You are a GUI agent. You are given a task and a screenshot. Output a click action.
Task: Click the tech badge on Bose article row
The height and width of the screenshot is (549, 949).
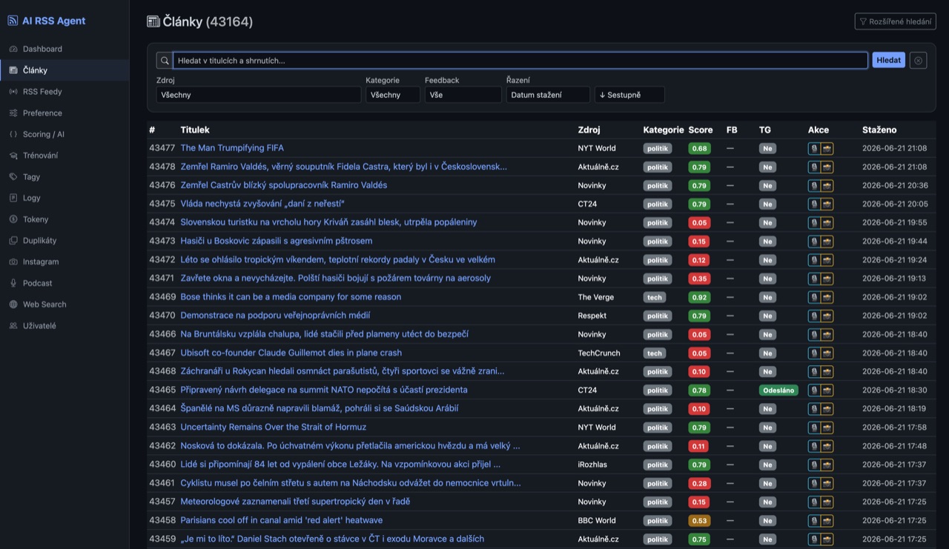click(655, 297)
